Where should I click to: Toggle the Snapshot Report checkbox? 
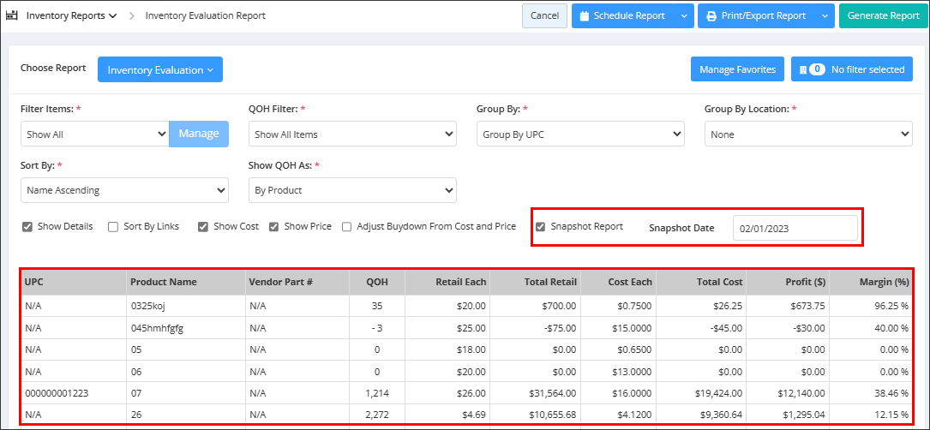pyautogui.click(x=540, y=227)
